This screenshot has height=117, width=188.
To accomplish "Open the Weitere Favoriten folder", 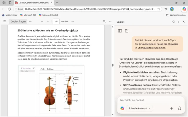I will pyautogui.click(x=176, y=15).
